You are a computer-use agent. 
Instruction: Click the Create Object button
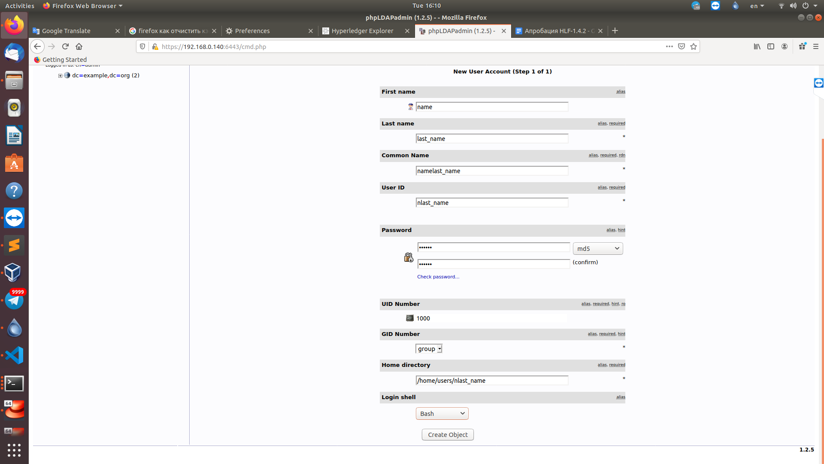[448, 435]
